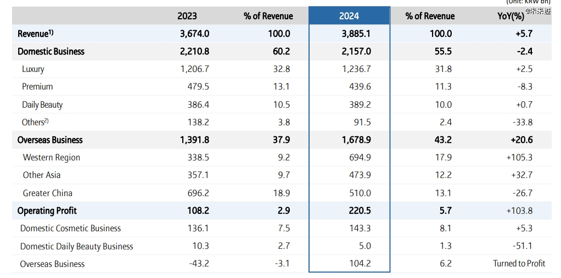The height and width of the screenshot is (278, 561).
Task: Click the Others row label
Action: [35, 122]
